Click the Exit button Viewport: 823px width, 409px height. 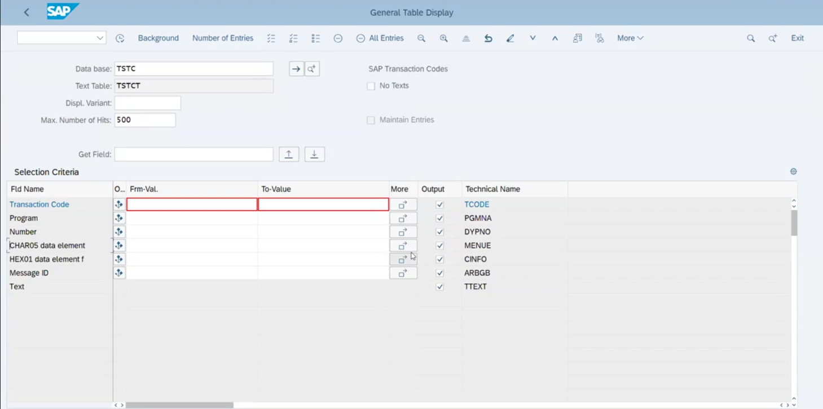click(x=797, y=38)
